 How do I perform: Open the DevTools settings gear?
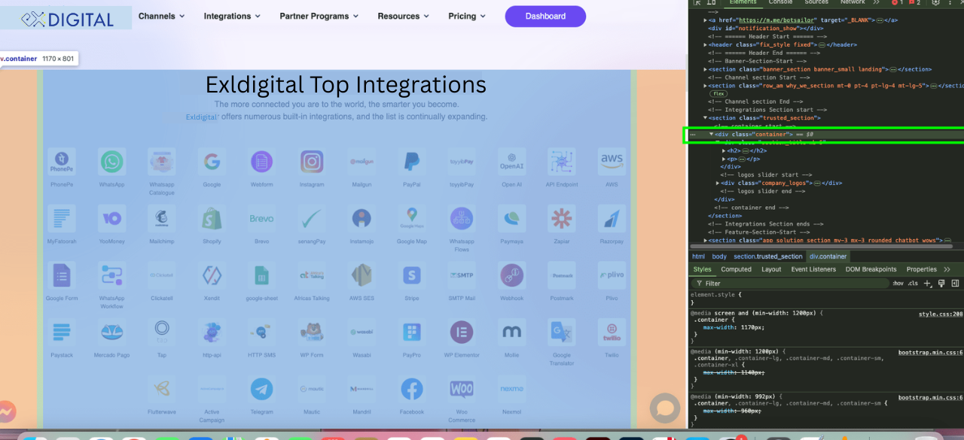935,3
